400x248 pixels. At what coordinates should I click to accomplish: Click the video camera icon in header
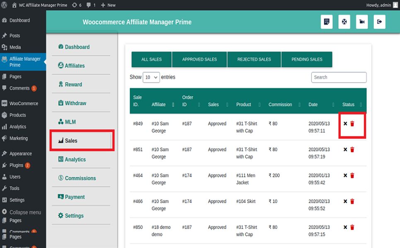tap(362, 22)
